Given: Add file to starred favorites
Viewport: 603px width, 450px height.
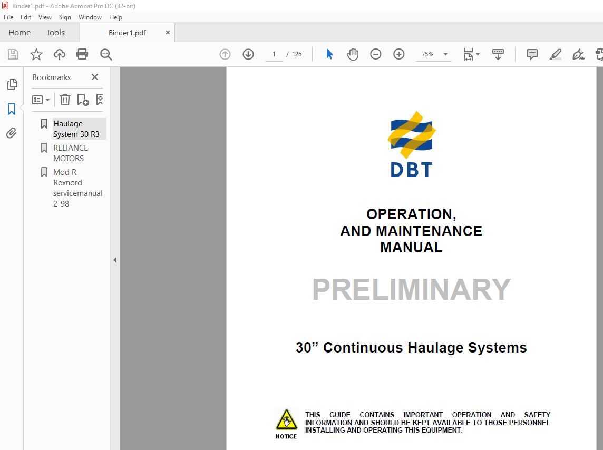Looking at the screenshot, I should click(36, 54).
